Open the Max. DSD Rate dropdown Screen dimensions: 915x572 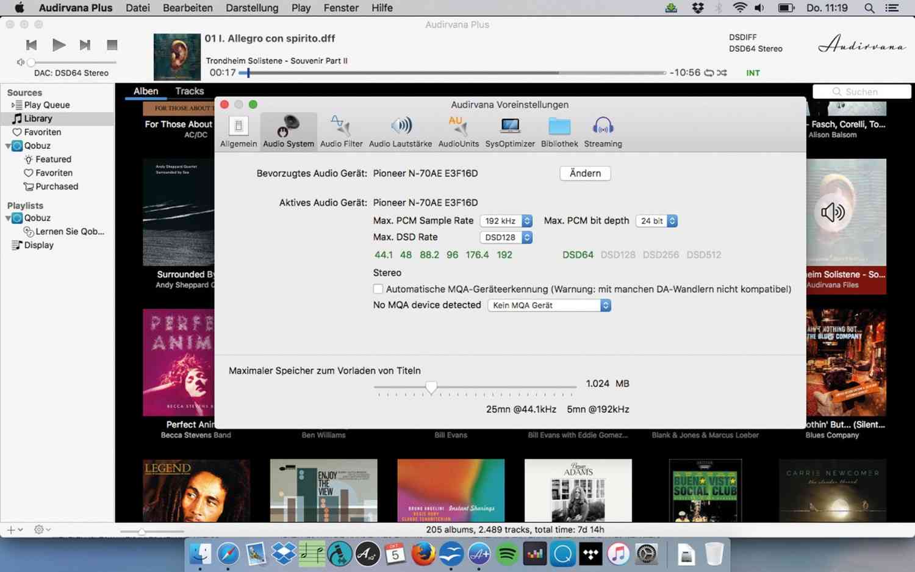coord(506,237)
